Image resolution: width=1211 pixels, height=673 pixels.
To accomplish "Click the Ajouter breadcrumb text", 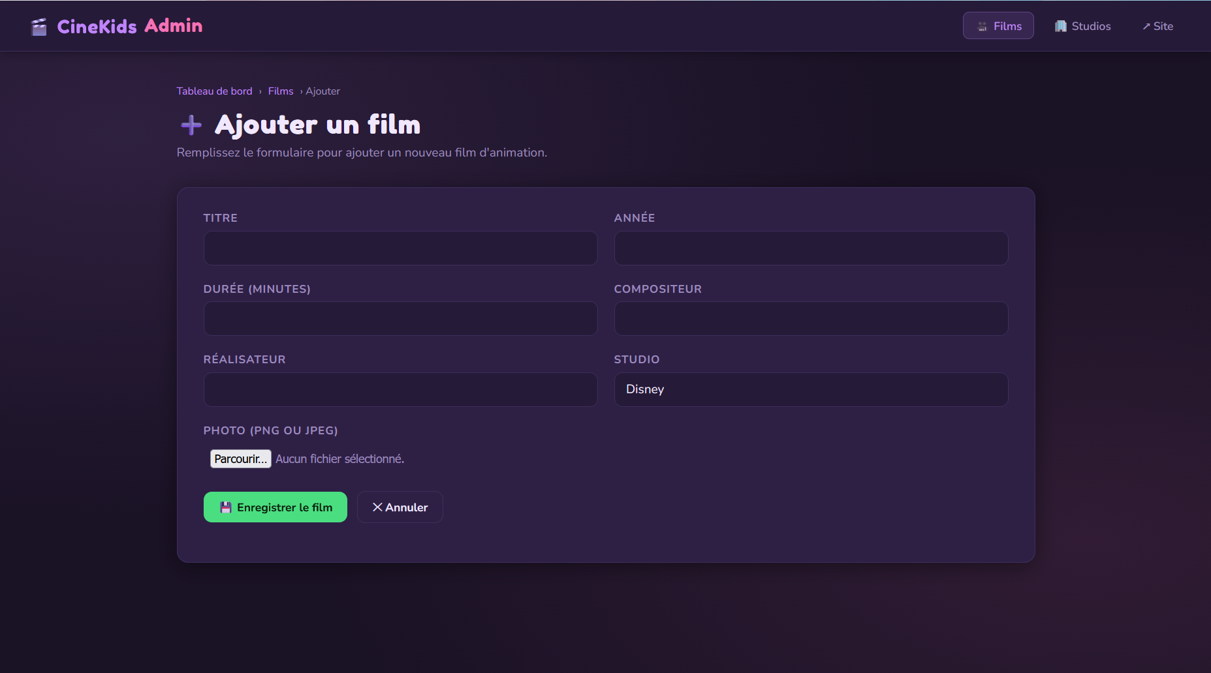I will click(x=322, y=91).
